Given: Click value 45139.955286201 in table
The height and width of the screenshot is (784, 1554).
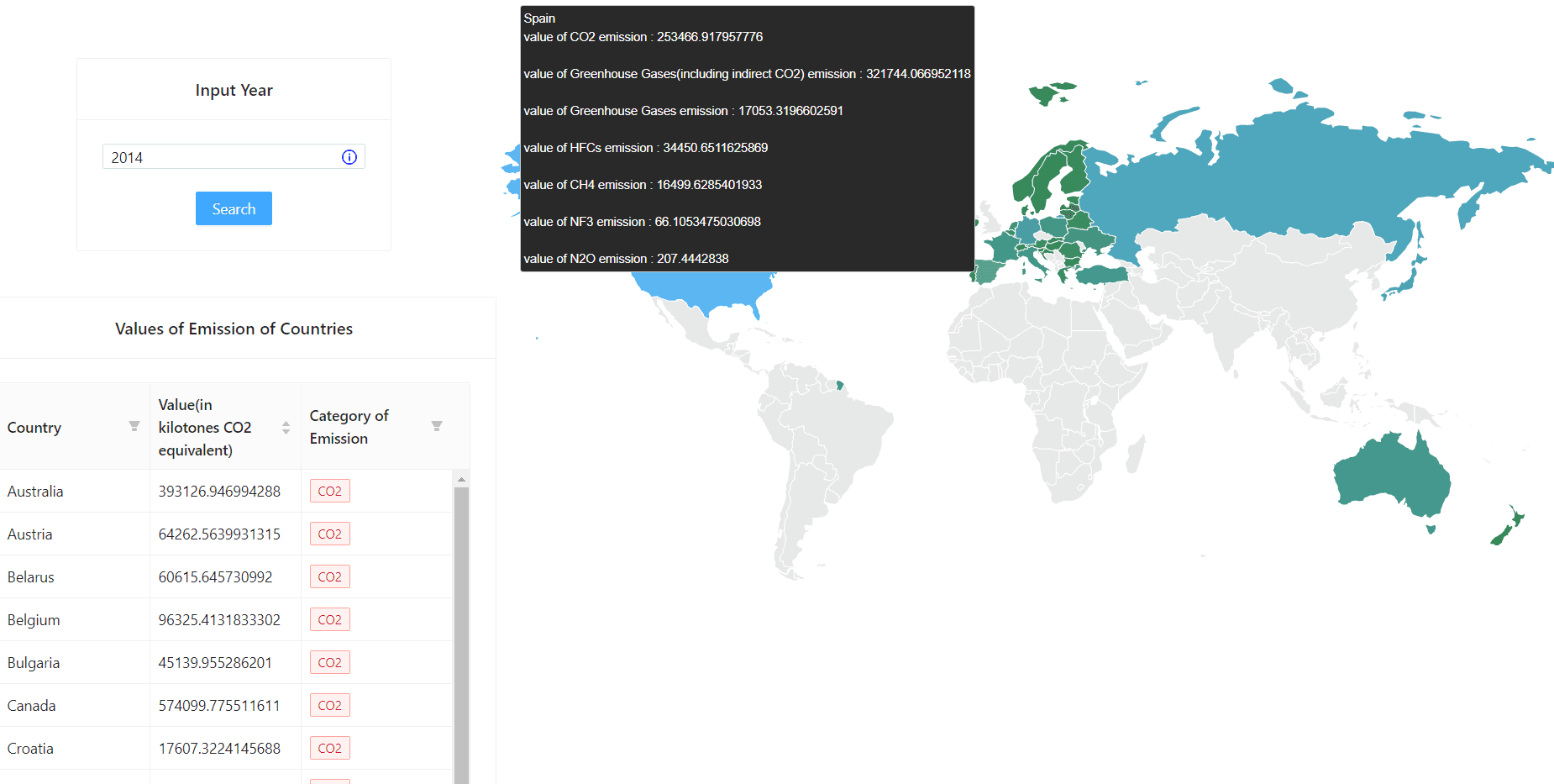Looking at the screenshot, I should 215,663.
